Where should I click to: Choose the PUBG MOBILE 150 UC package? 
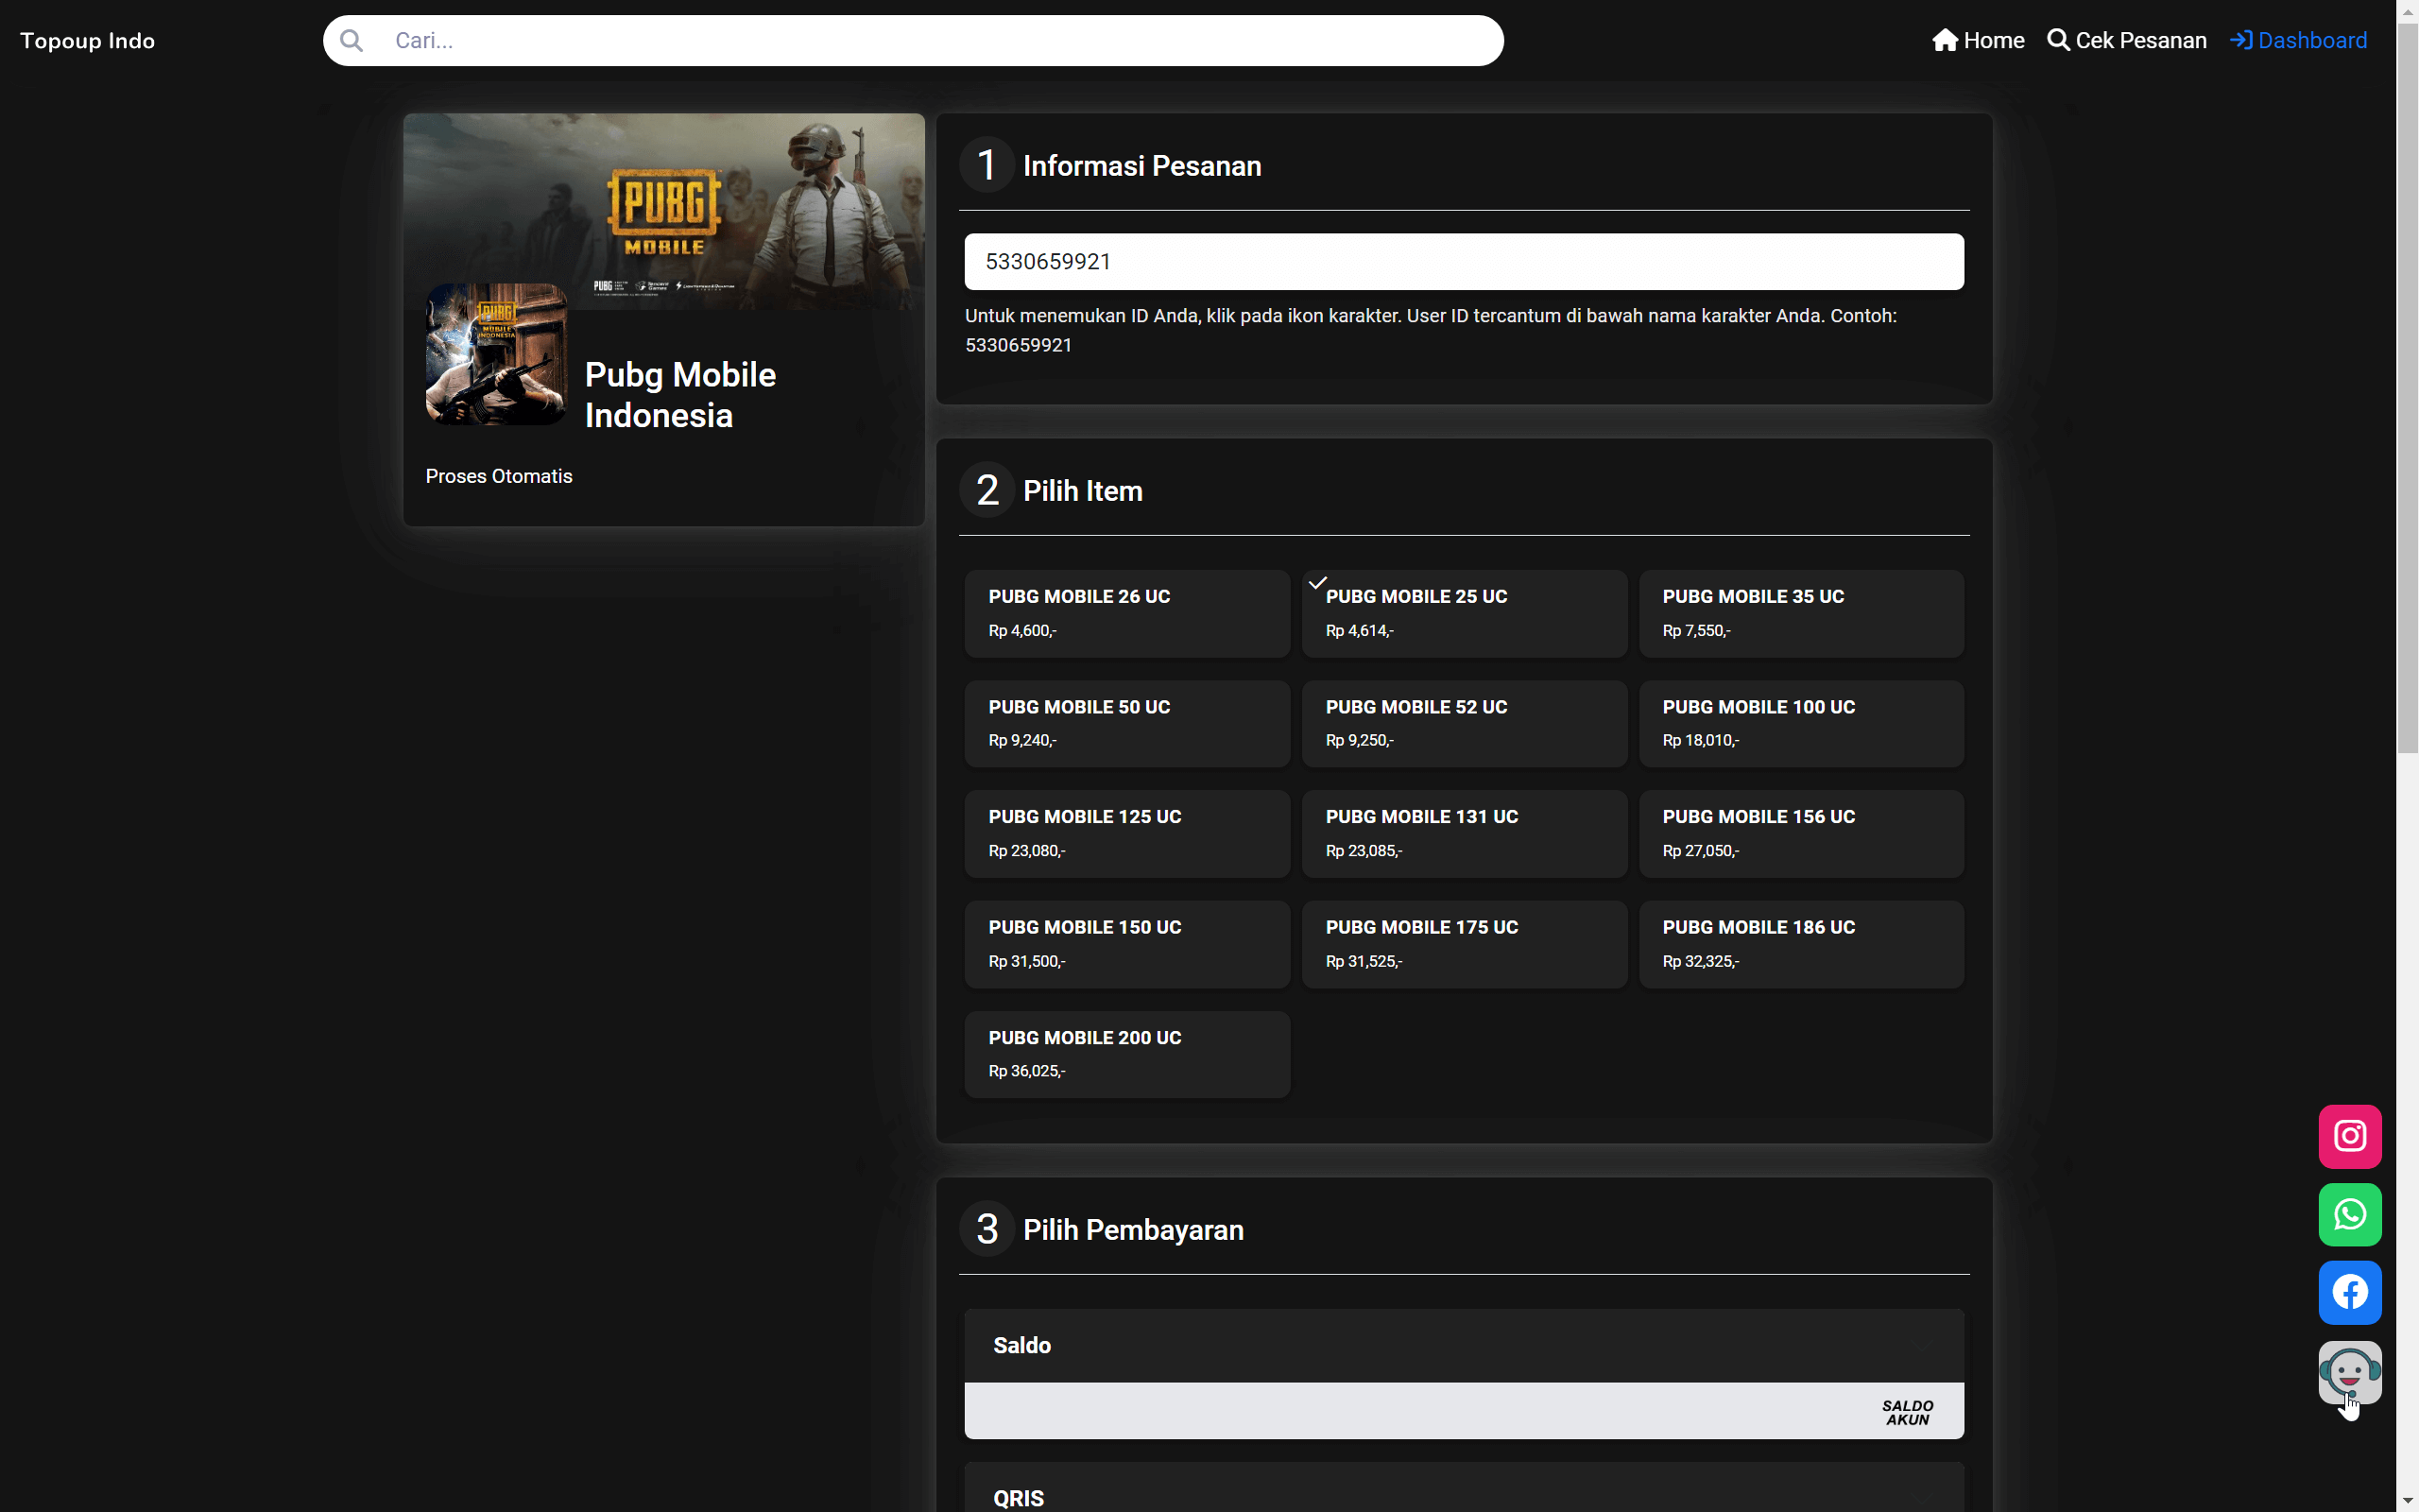pyautogui.click(x=1126, y=944)
